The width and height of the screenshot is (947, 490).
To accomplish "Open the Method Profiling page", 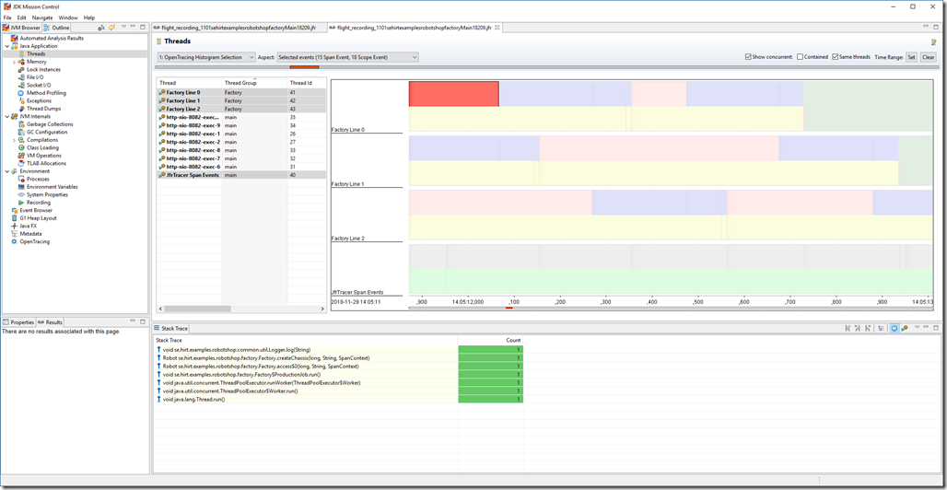I will pos(46,93).
